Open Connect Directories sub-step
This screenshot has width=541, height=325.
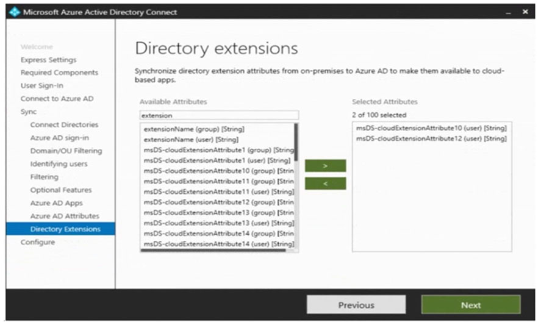(64, 124)
